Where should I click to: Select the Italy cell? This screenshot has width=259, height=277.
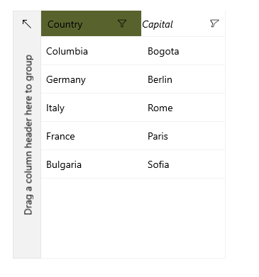pos(91,108)
